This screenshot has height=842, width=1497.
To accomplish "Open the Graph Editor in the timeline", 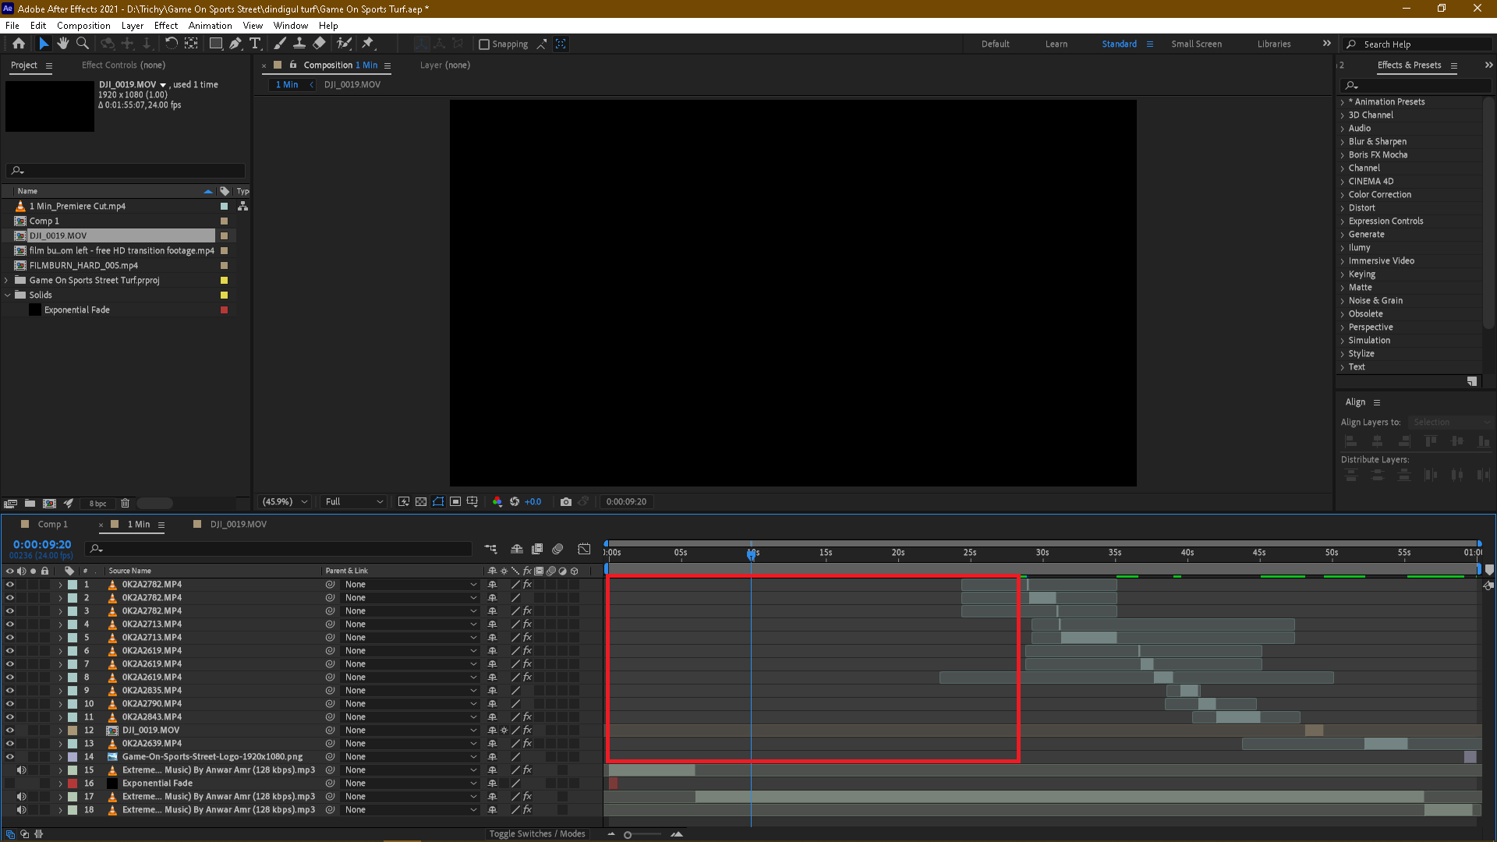I will click(584, 549).
